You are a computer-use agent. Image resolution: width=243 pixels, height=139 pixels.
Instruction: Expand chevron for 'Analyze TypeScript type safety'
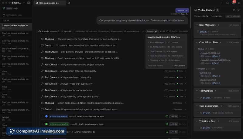click(185, 84)
